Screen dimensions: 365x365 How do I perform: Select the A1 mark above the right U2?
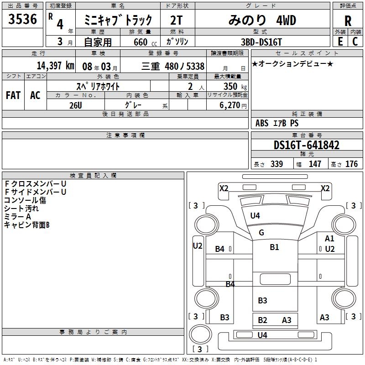click(x=329, y=238)
